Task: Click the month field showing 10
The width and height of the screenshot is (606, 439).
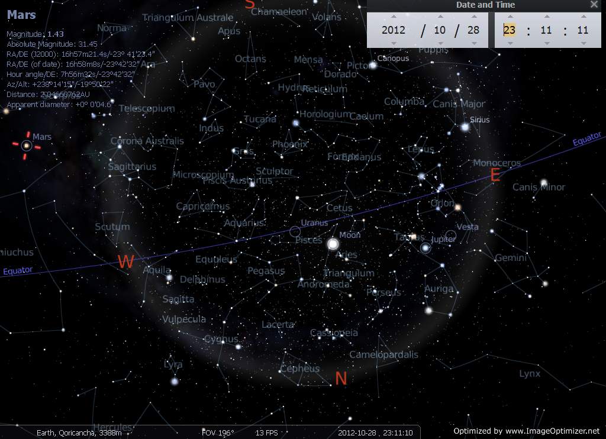Action: (440, 30)
